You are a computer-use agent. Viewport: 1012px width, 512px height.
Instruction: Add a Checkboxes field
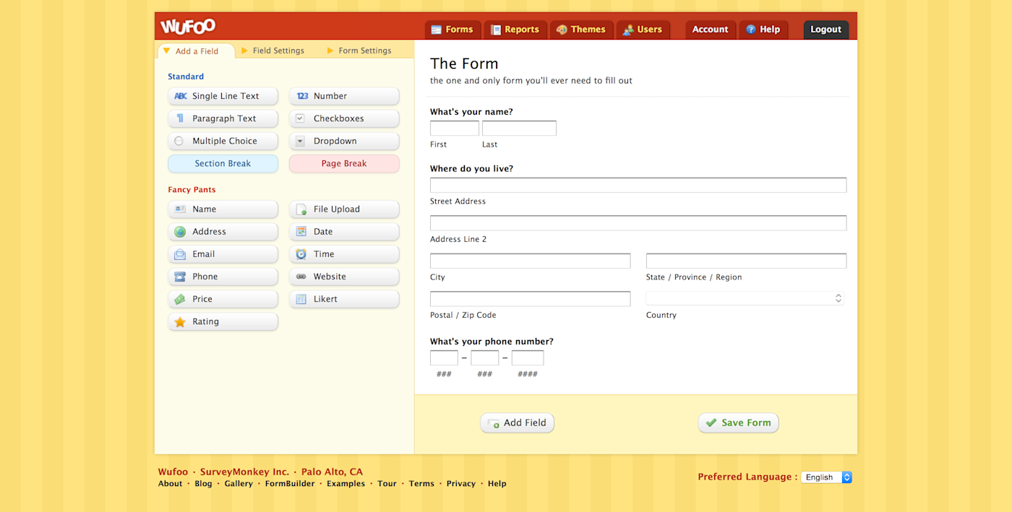point(344,118)
